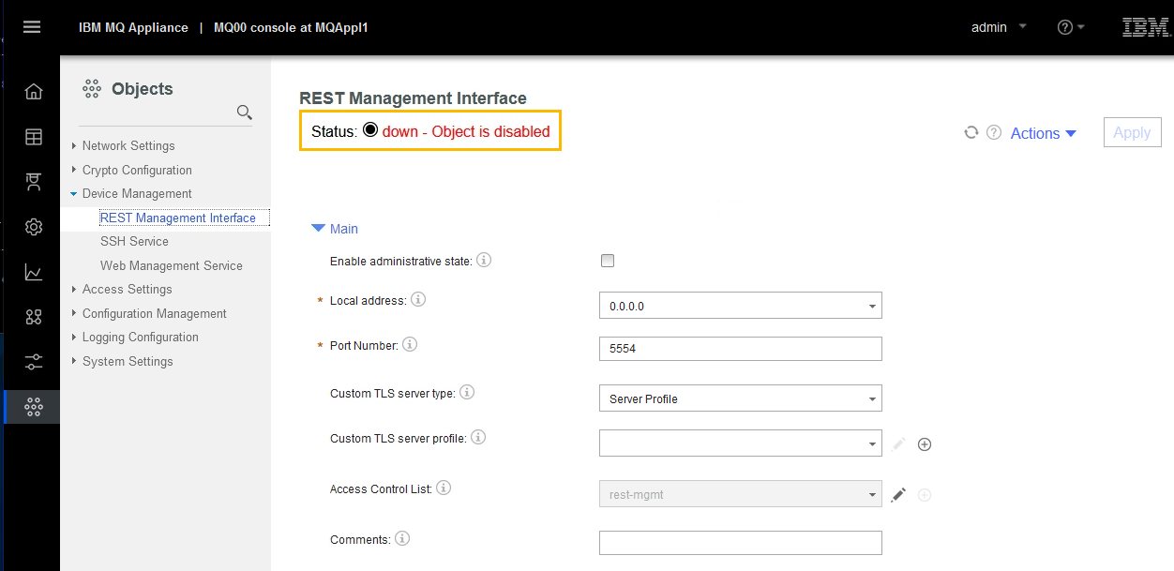
Task: Expand Access Settings tree node
Action: pyautogui.click(x=74, y=290)
